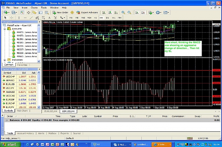Click the 'untitled...' taskbar item
222x147 pixels.
click(141, 145)
